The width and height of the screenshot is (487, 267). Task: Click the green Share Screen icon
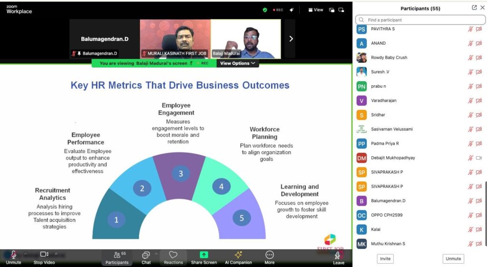204,255
